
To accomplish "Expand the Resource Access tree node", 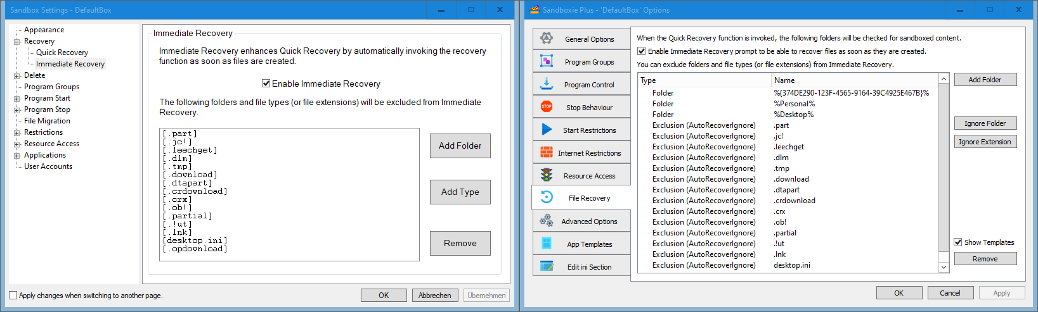I will point(17,144).
